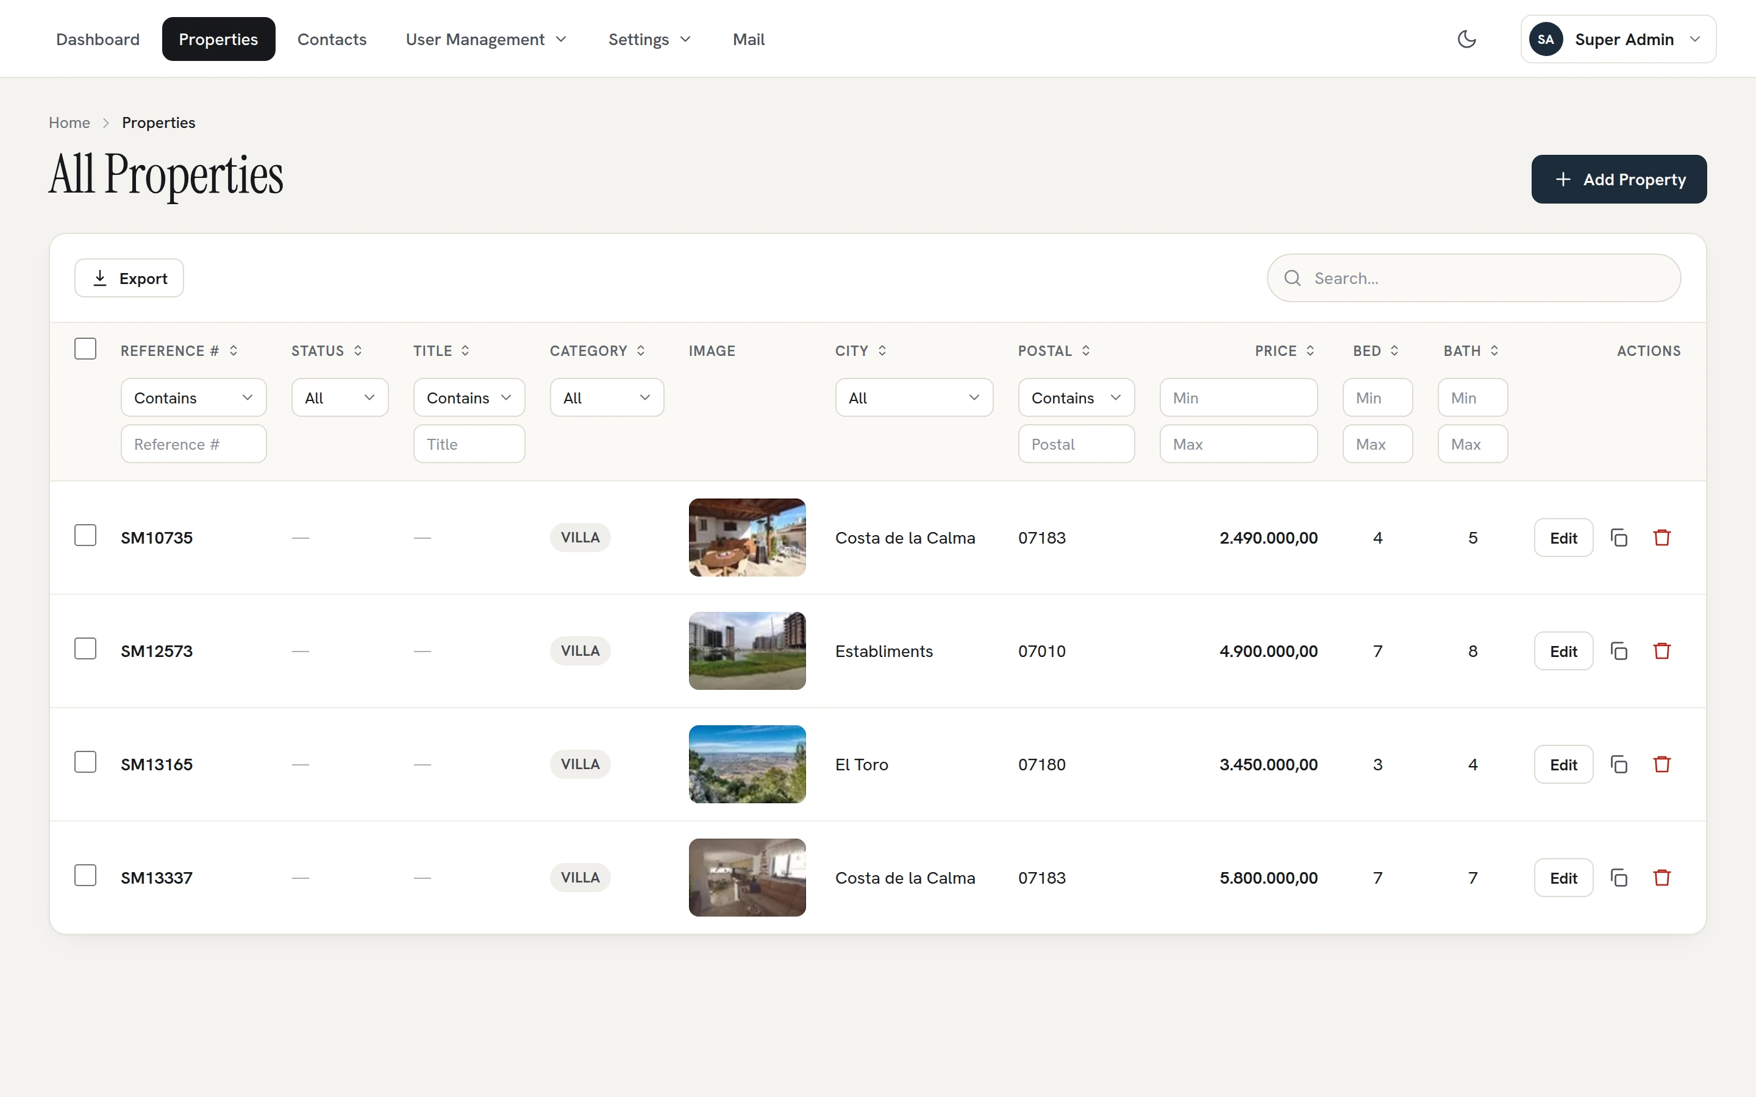The width and height of the screenshot is (1756, 1097).
Task: Toggle the select-all header checkbox
Action: pos(85,349)
